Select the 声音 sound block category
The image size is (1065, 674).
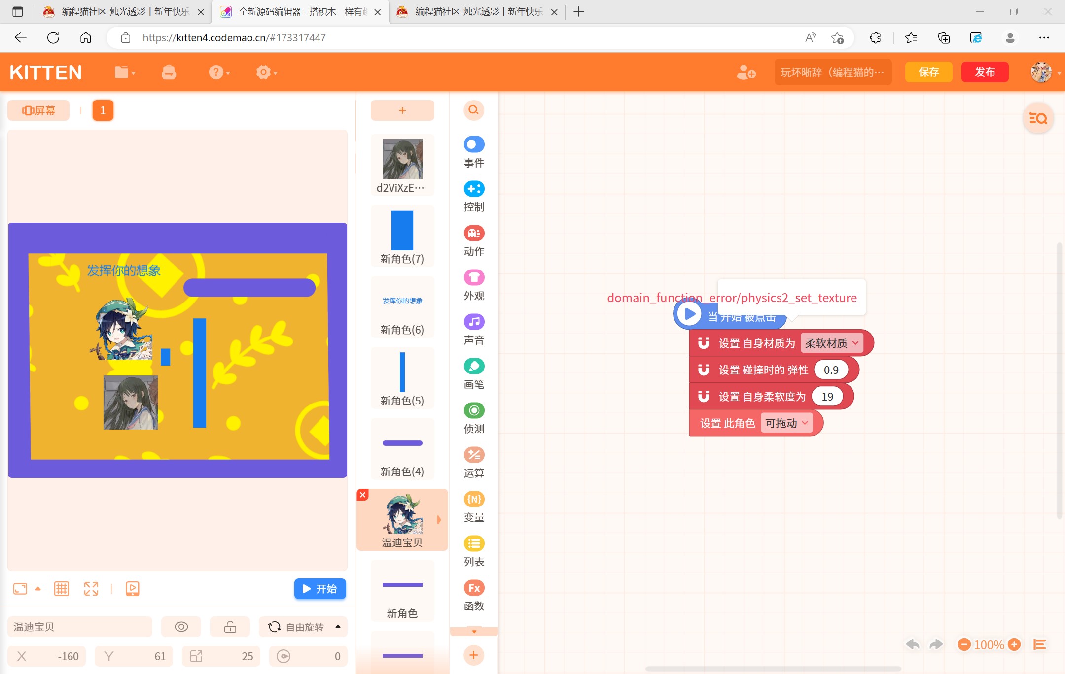tap(474, 330)
